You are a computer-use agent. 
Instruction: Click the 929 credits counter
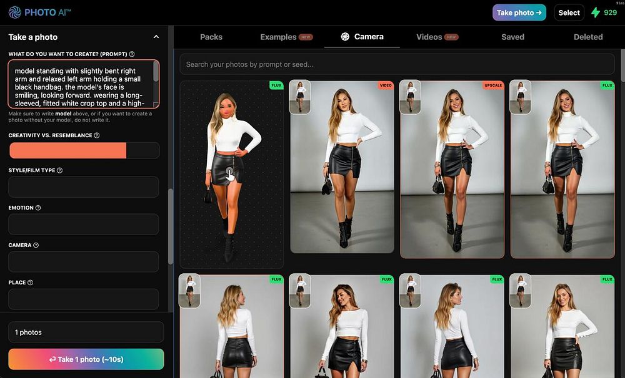pyautogui.click(x=610, y=12)
